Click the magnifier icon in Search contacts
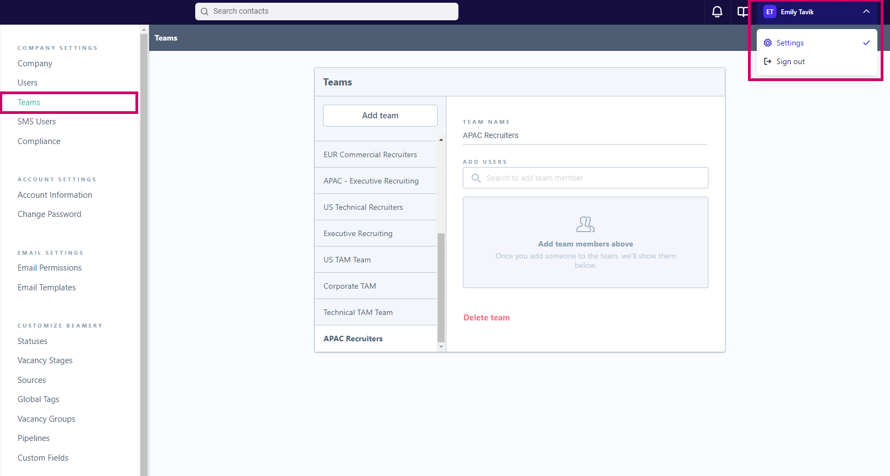Screen dimensions: 890x476 point(205,12)
